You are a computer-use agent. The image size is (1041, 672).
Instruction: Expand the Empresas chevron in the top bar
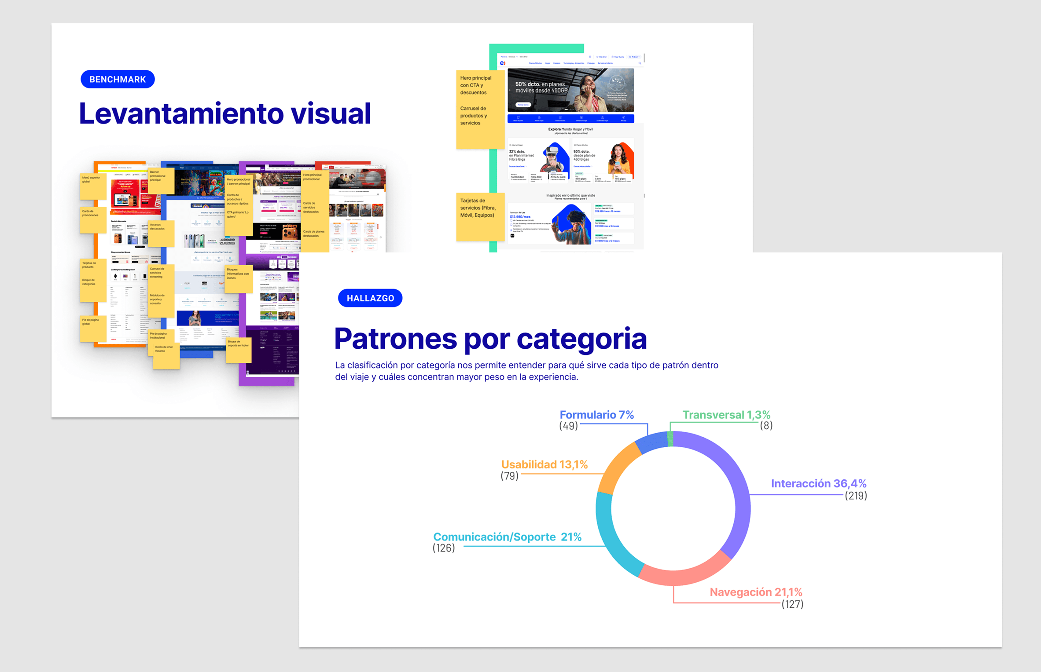517,57
